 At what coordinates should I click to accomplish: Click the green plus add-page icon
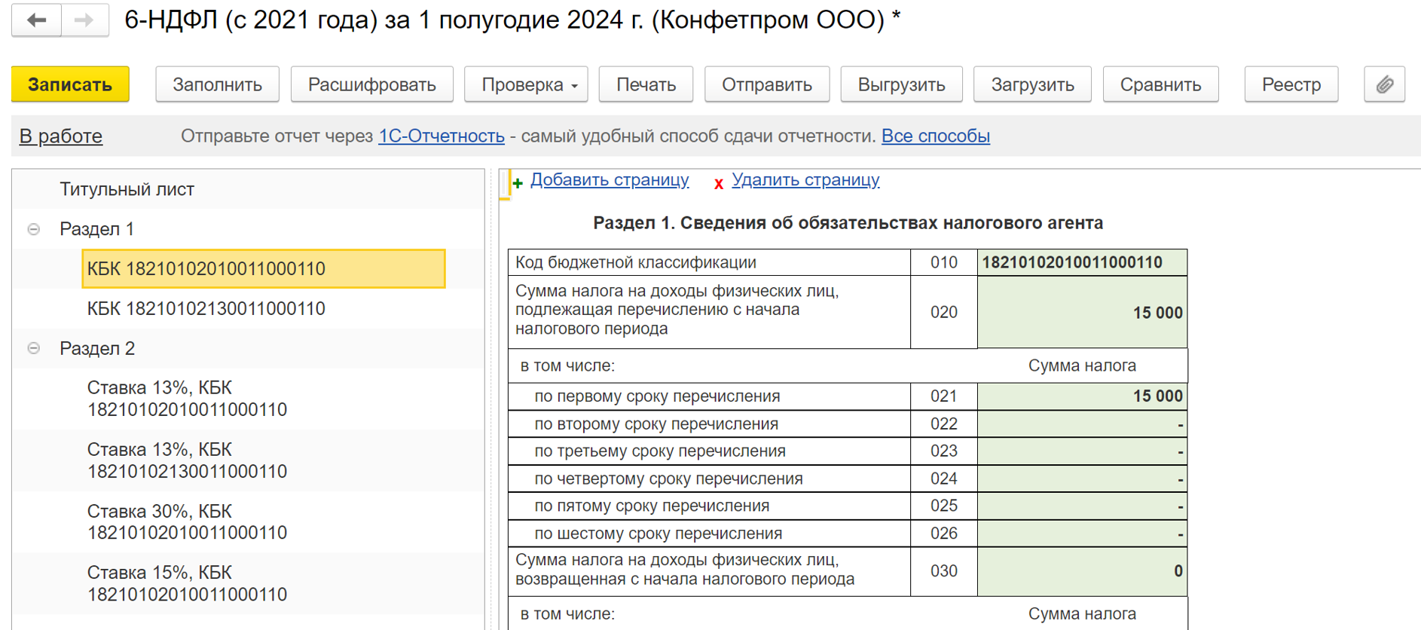[518, 183]
